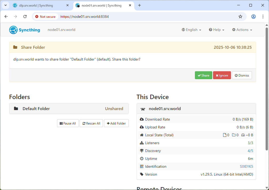Open the Chrome profile avatar icon

pyautogui.click(x=253, y=17)
